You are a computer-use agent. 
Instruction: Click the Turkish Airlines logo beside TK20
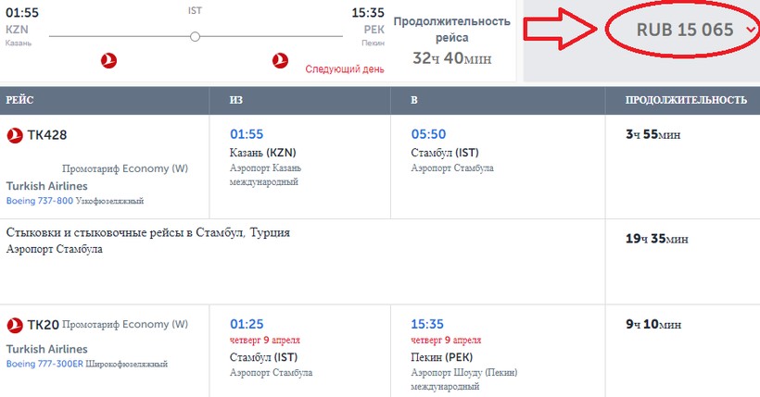pyautogui.click(x=15, y=325)
